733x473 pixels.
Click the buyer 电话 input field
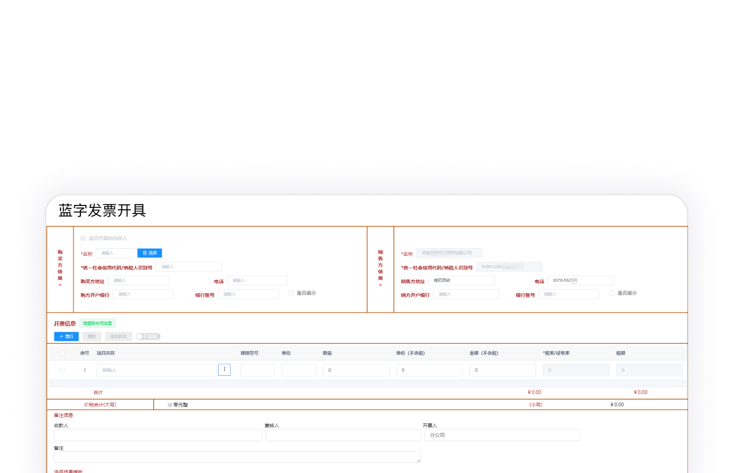pos(257,281)
